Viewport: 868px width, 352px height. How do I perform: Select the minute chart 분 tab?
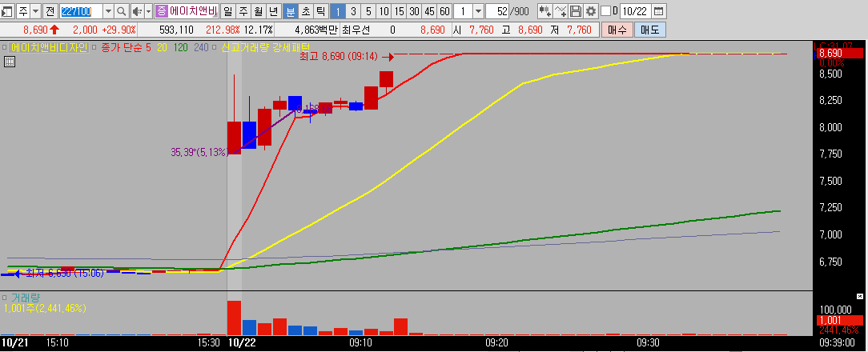(x=290, y=10)
